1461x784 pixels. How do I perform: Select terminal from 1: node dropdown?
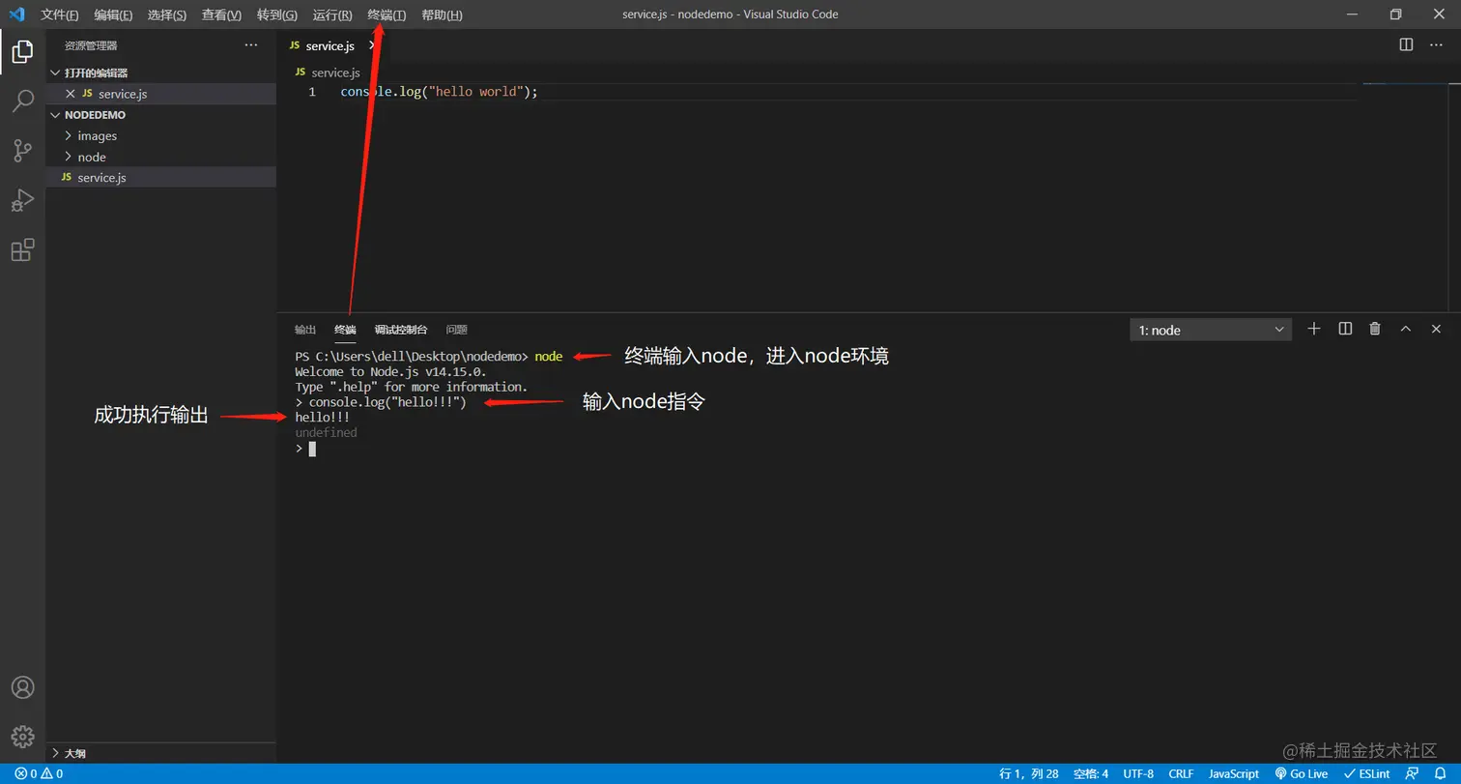point(1211,330)
